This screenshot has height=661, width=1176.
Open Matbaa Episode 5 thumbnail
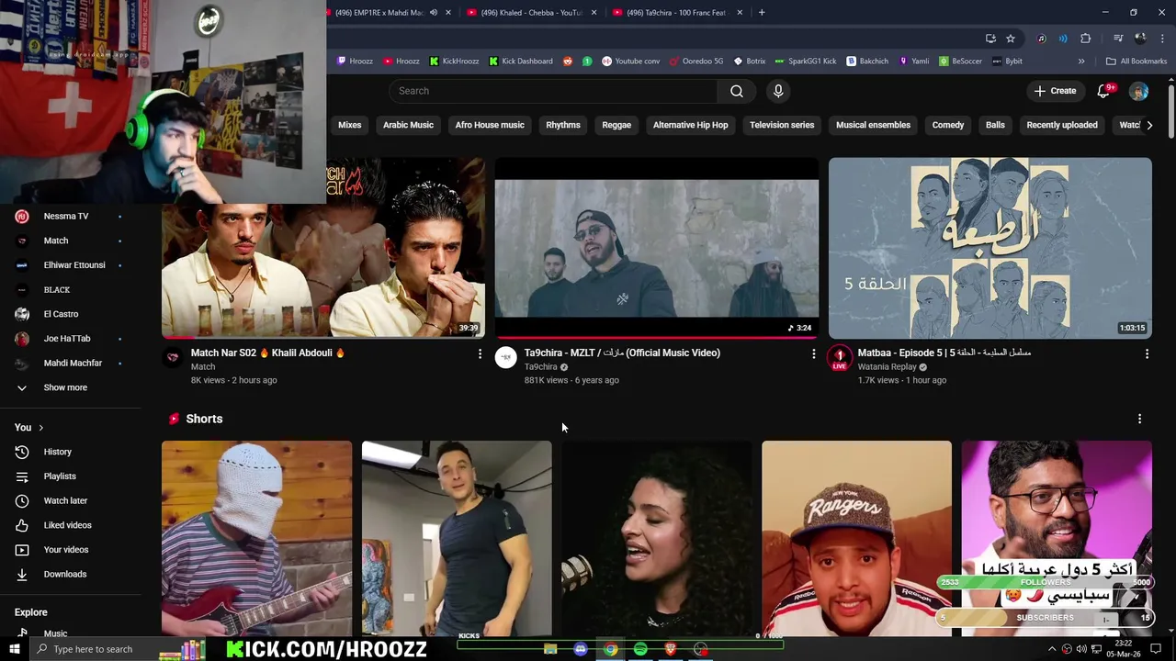989,248
